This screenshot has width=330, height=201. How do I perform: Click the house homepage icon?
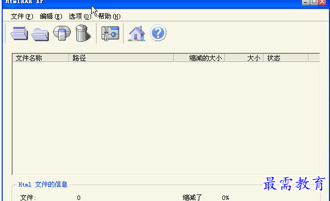tap(137, 33)
